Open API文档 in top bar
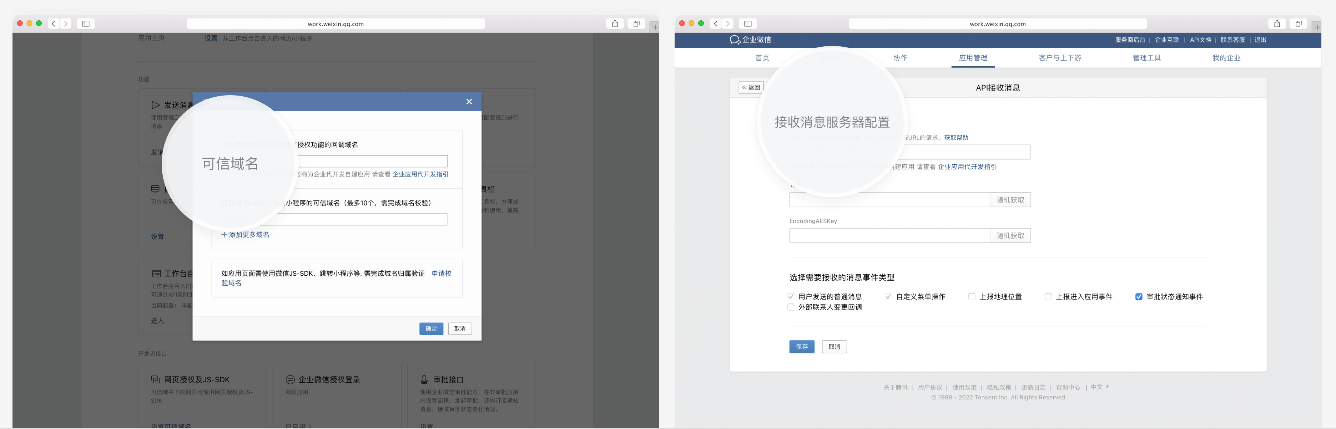The height and width of the screenshot is (429, 1336). point(1201,40)
